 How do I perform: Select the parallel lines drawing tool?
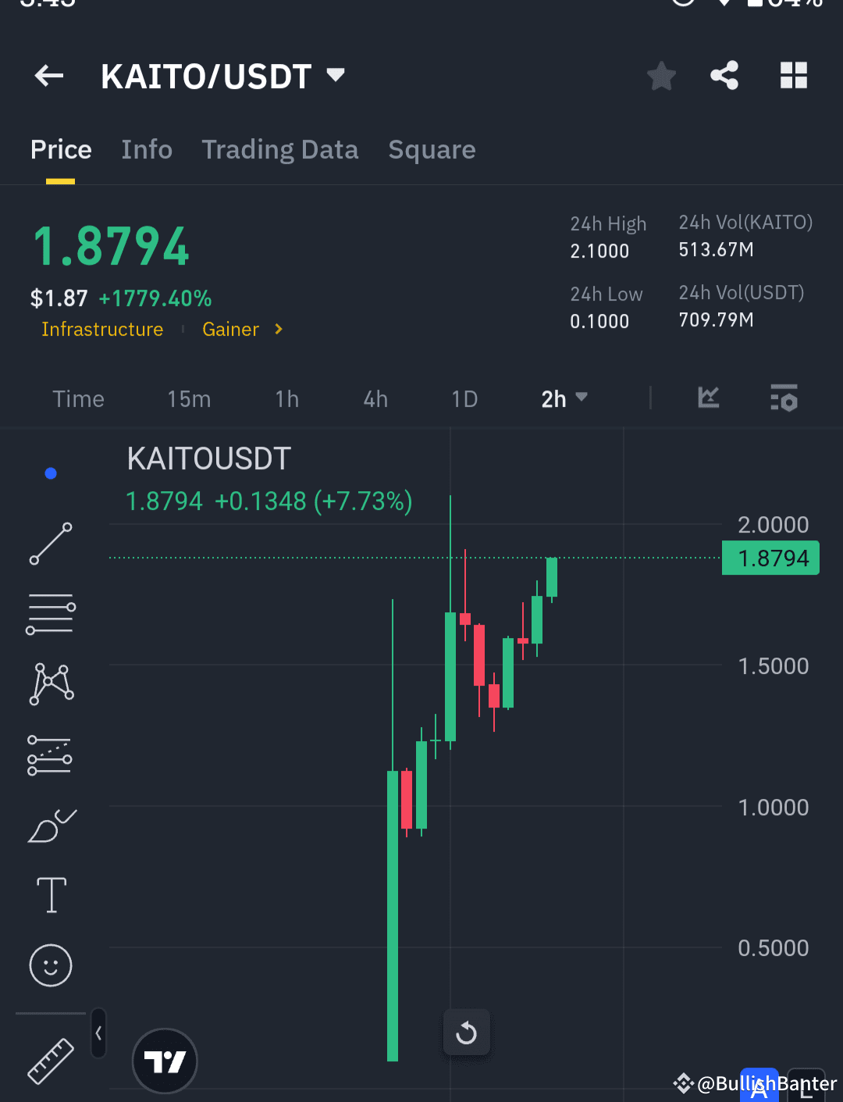(50, 613)
